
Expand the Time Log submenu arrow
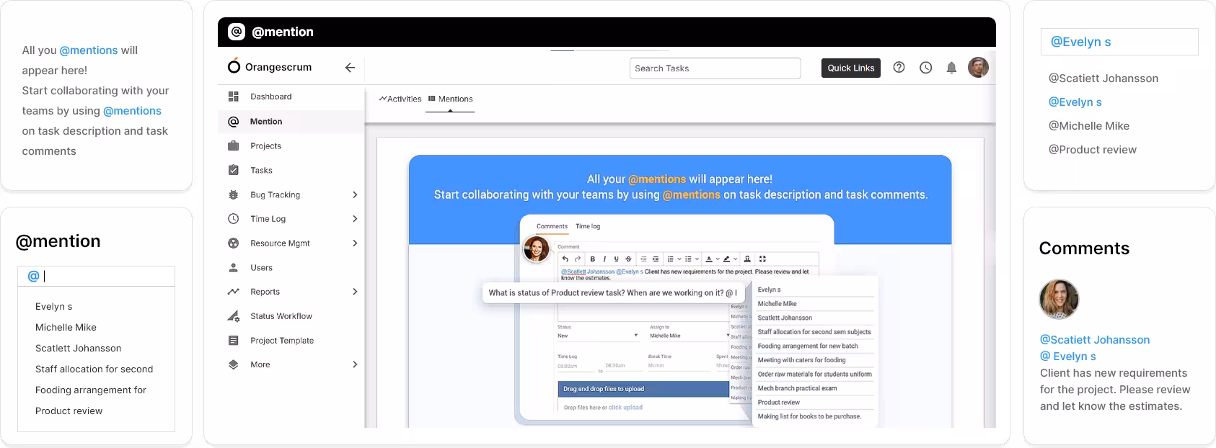[354, 219]
